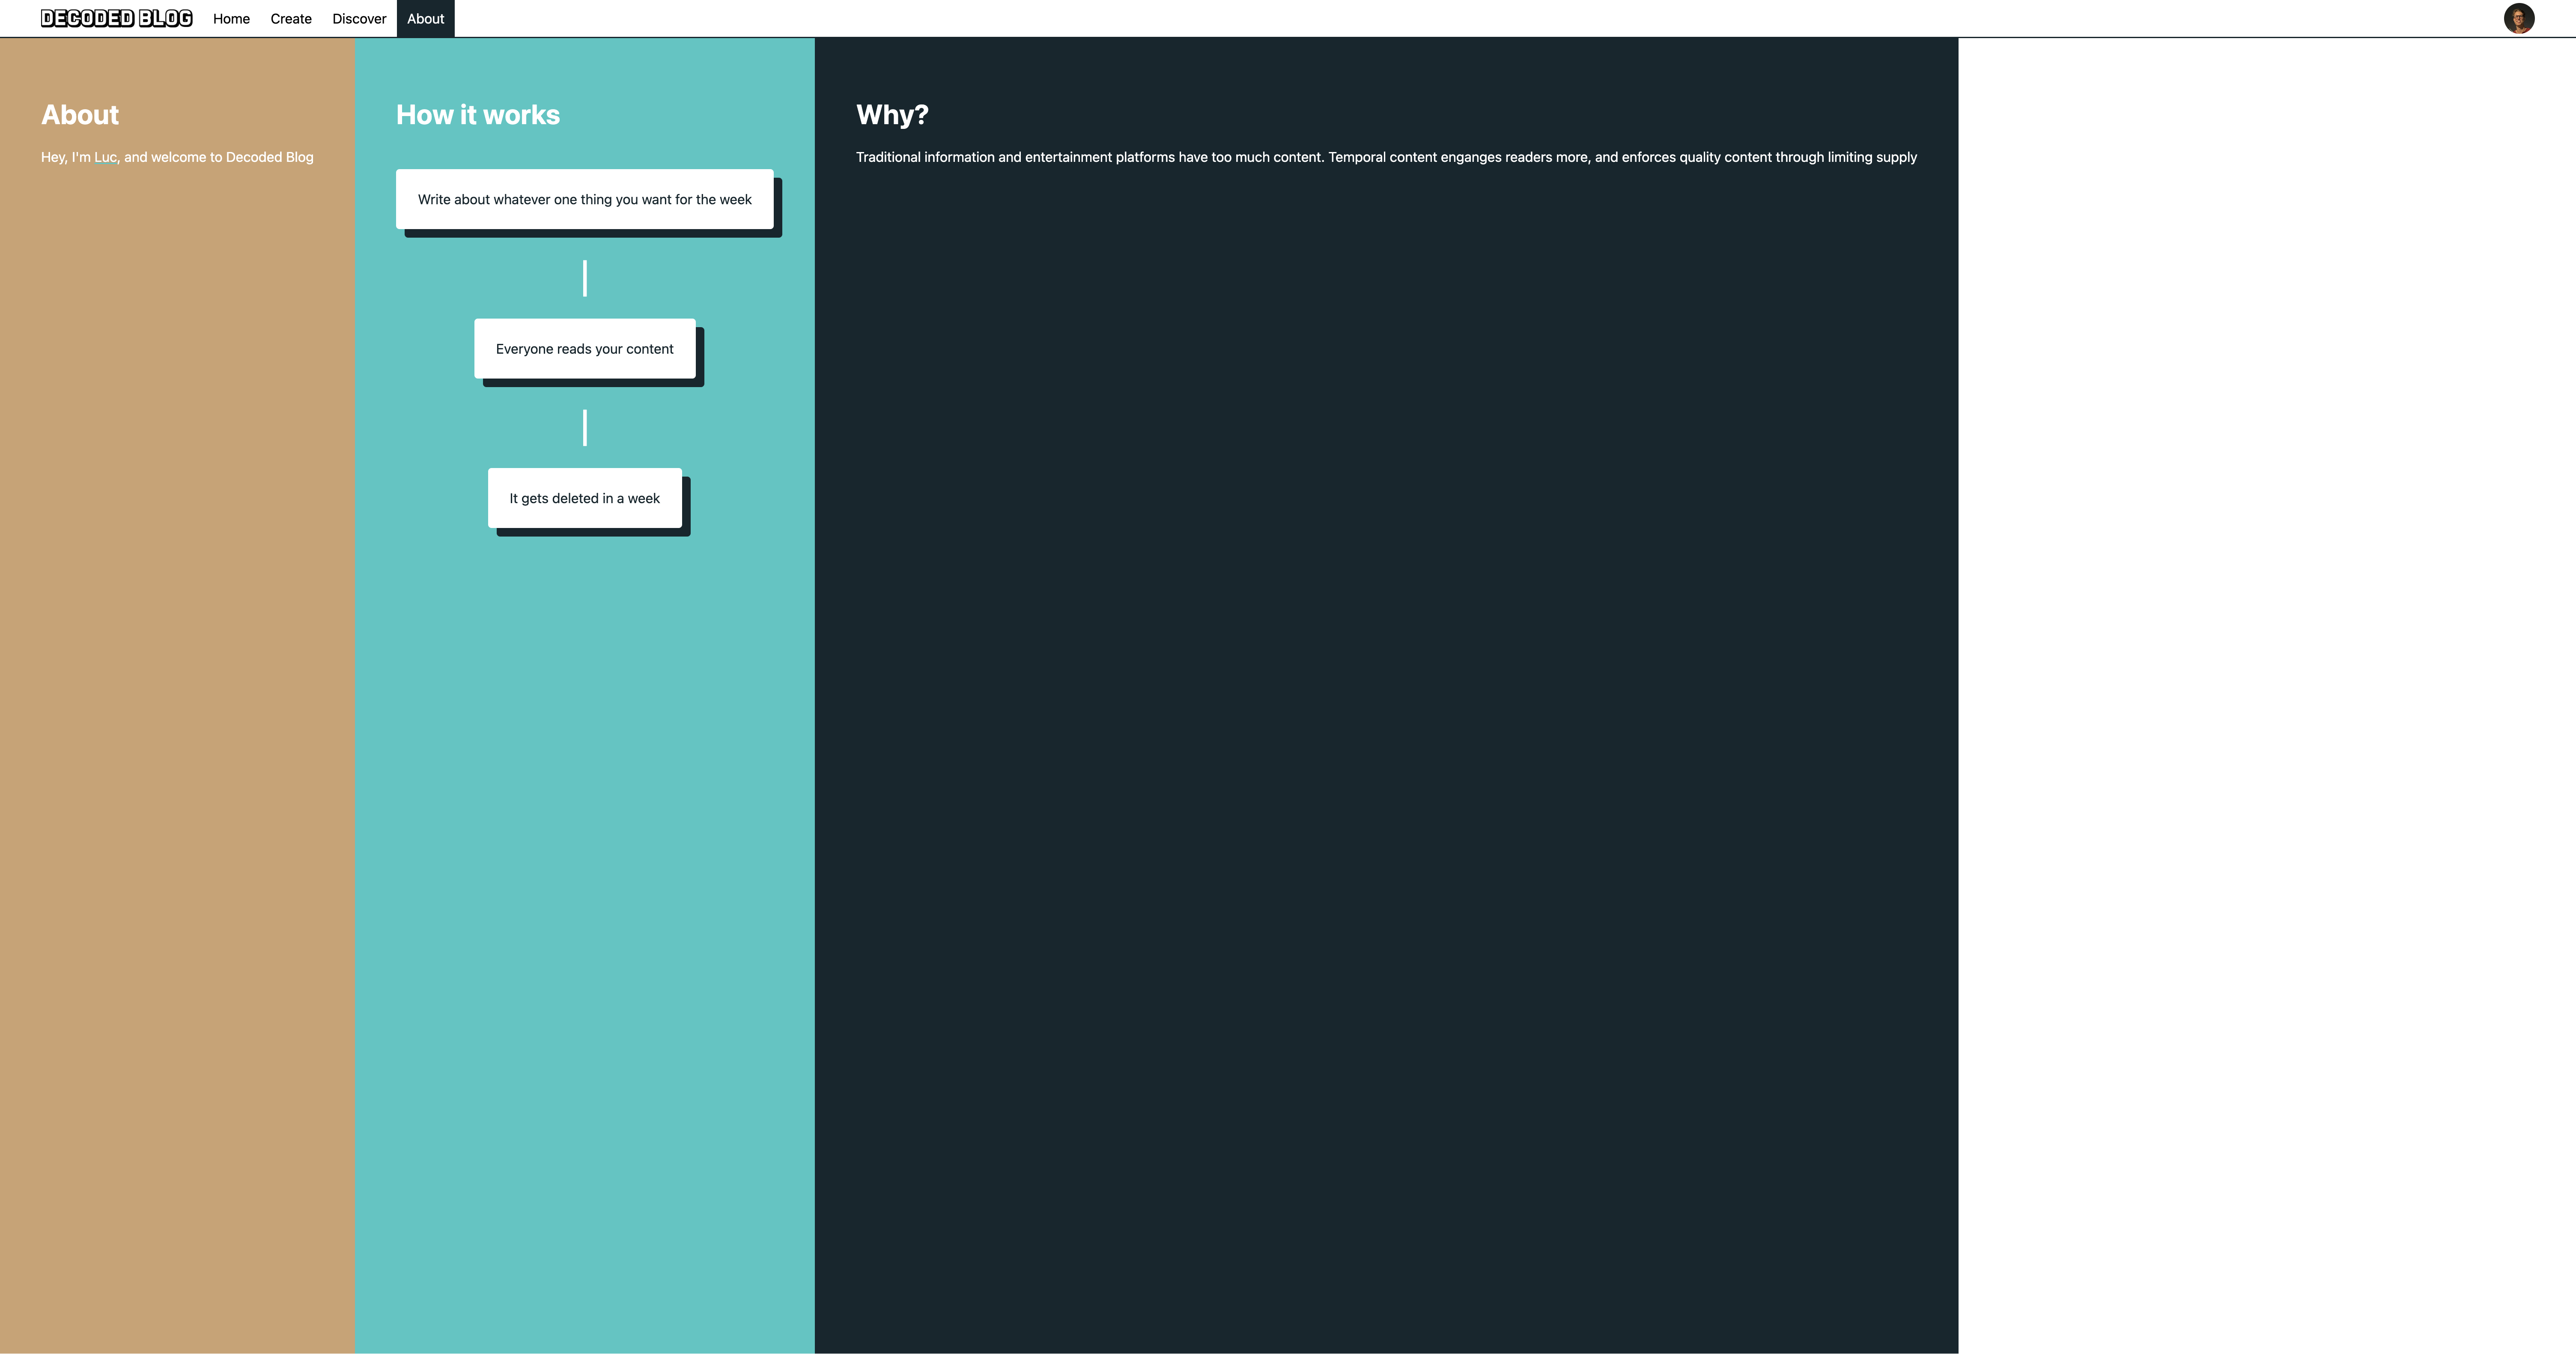Click the 'It gets deleted in a week' card
This screenshot has height=1354, width=2576.
pyautogui.click(x=584, y=497)
